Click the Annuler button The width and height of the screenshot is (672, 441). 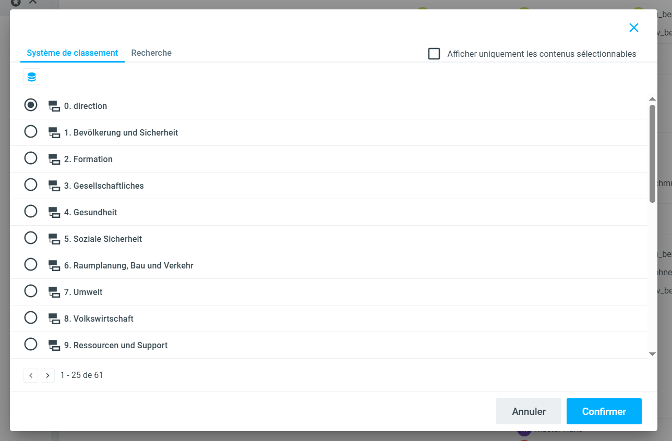click(x=529, y=411)
